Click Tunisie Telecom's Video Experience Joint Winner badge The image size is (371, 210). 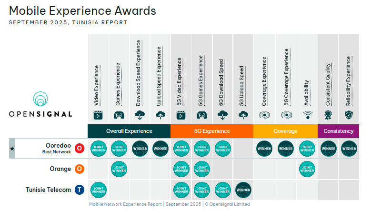coord(99,190)
